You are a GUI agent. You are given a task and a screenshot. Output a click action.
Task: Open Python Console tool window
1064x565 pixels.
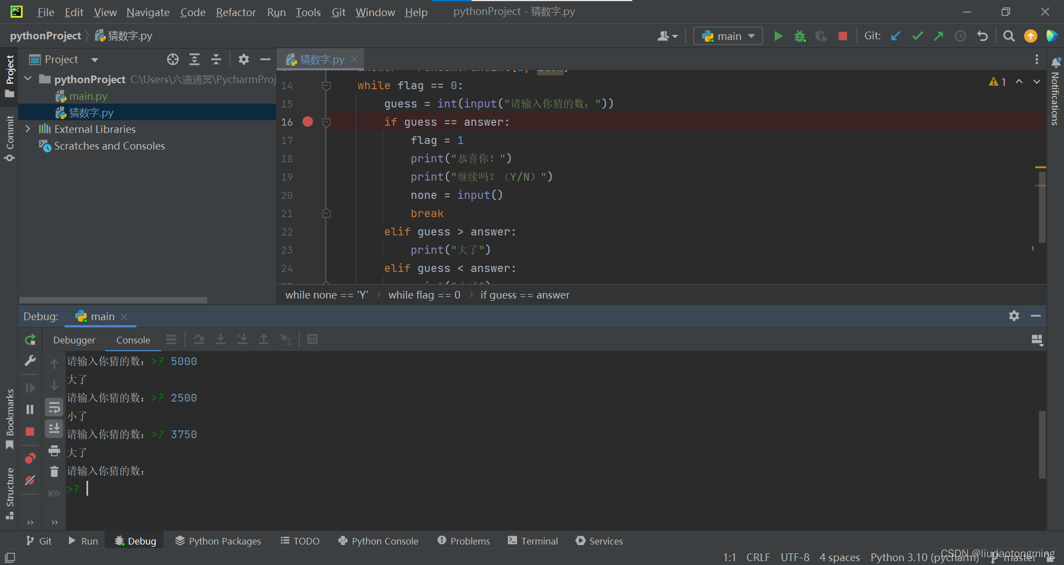pyautogui.click(x=378, y=541)
